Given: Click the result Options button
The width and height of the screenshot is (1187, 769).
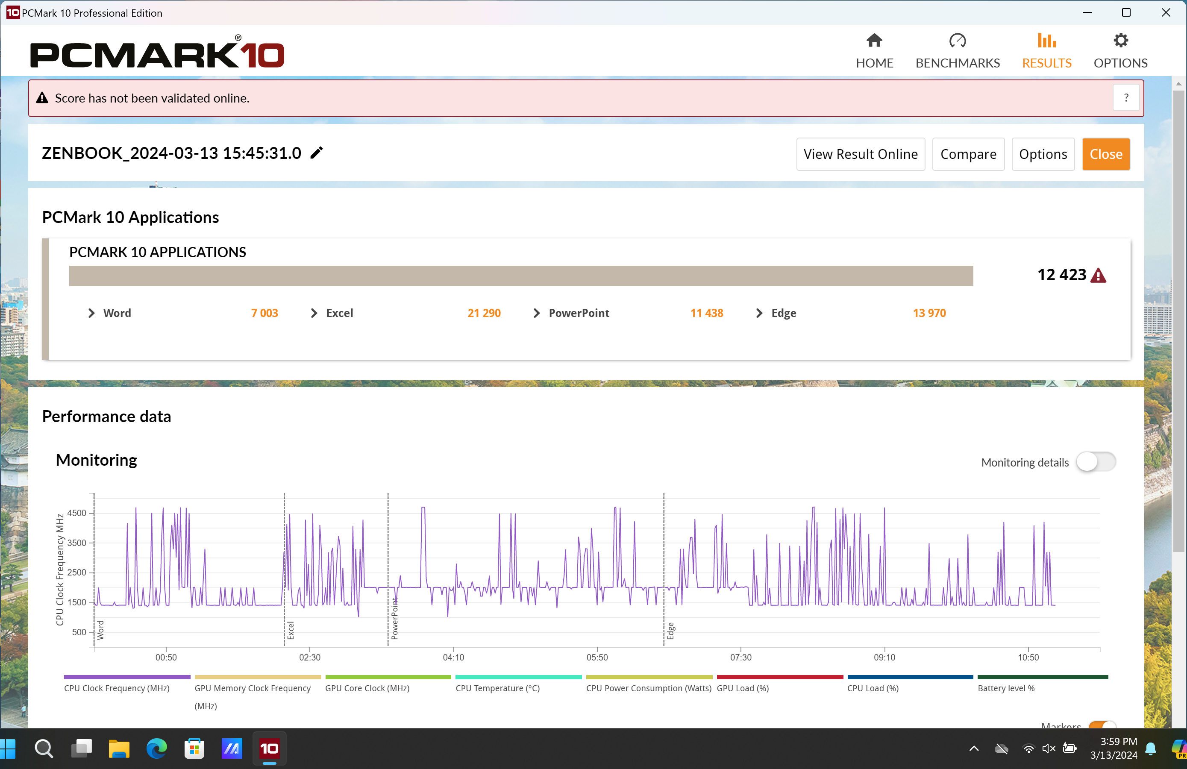Looking at the screenshot, I should point(1043,154).
